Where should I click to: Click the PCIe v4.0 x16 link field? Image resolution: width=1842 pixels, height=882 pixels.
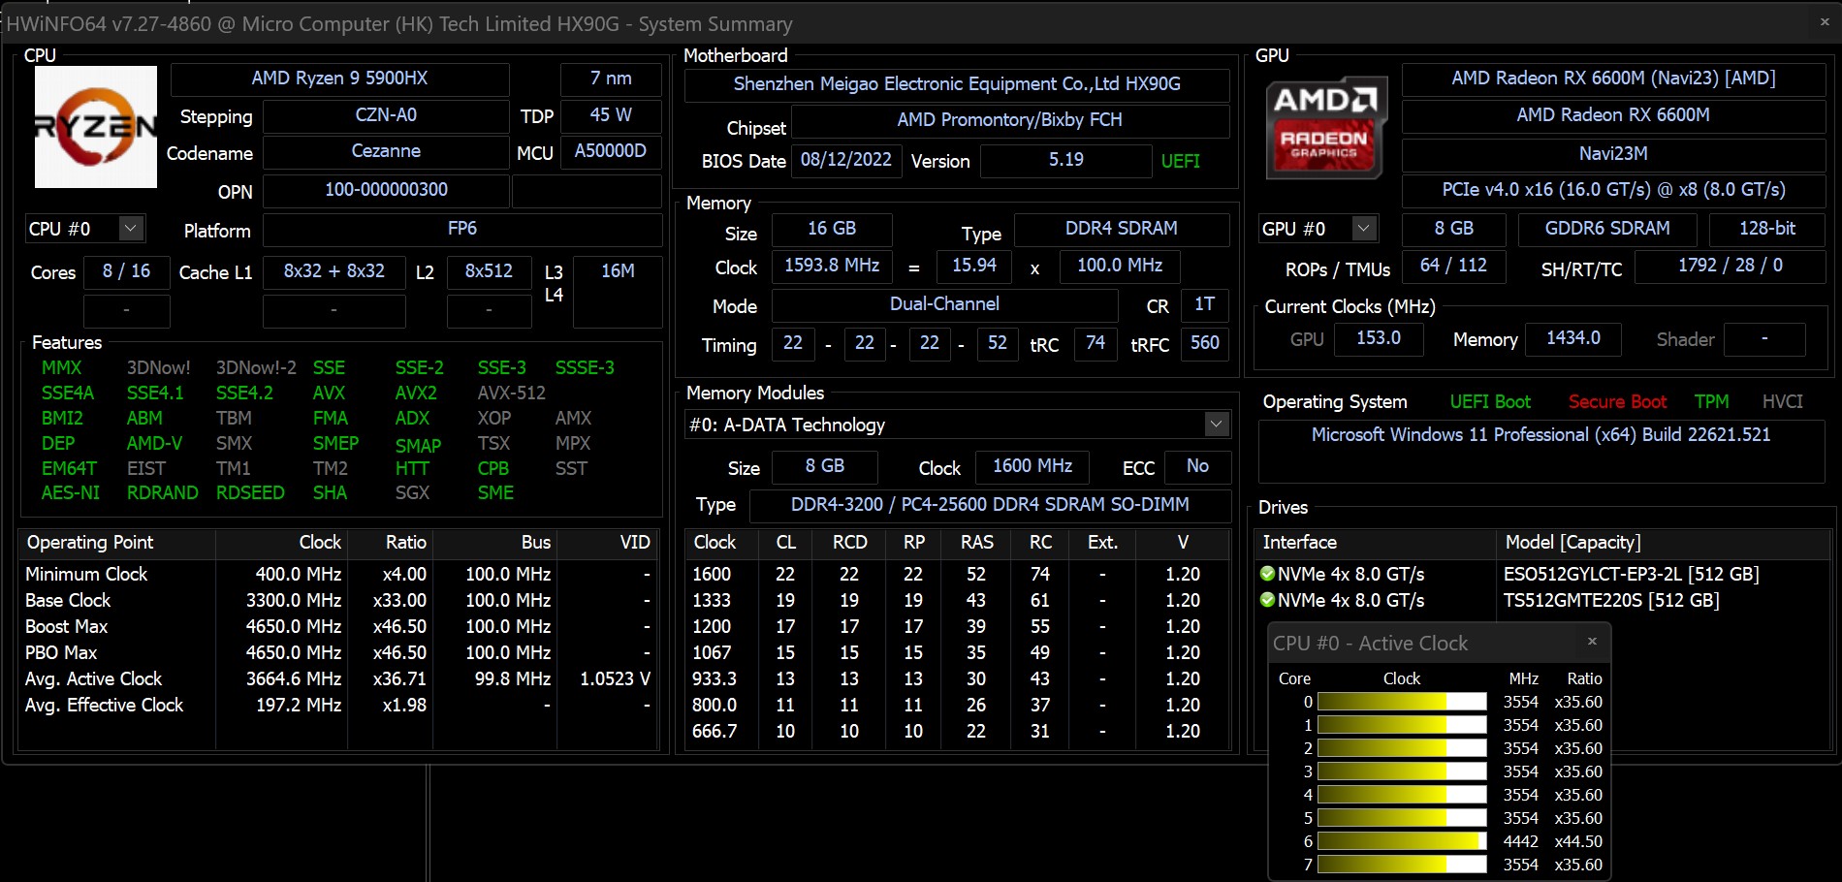pos(1613,190)
